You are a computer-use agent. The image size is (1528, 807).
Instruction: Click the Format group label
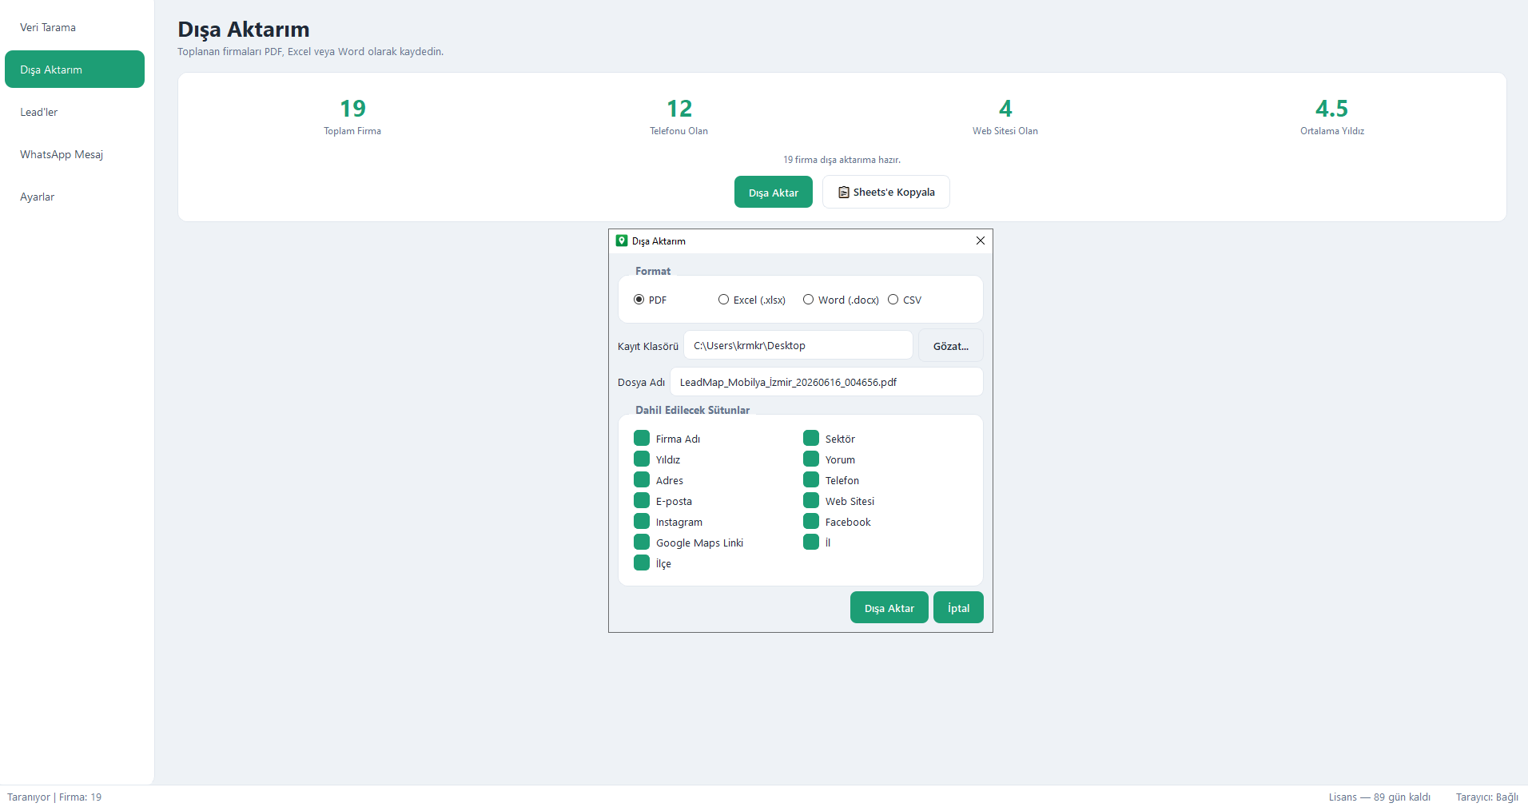[653, 271]
